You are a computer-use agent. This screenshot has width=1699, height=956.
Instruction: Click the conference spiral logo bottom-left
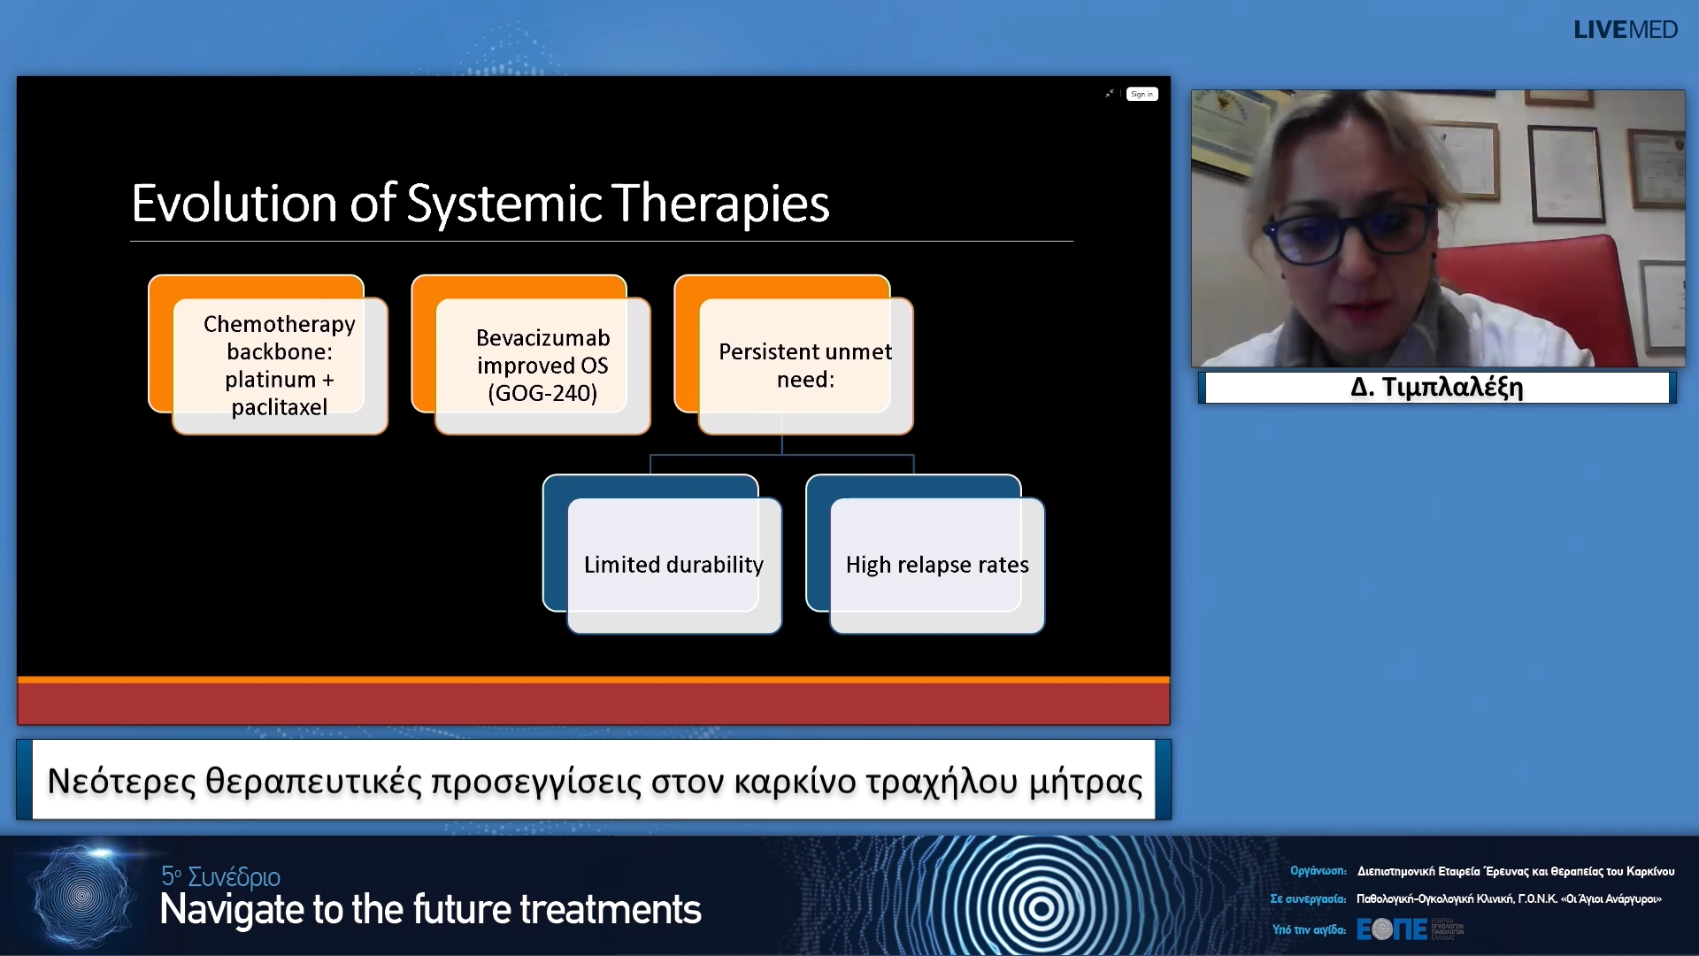tap(81, 896)
